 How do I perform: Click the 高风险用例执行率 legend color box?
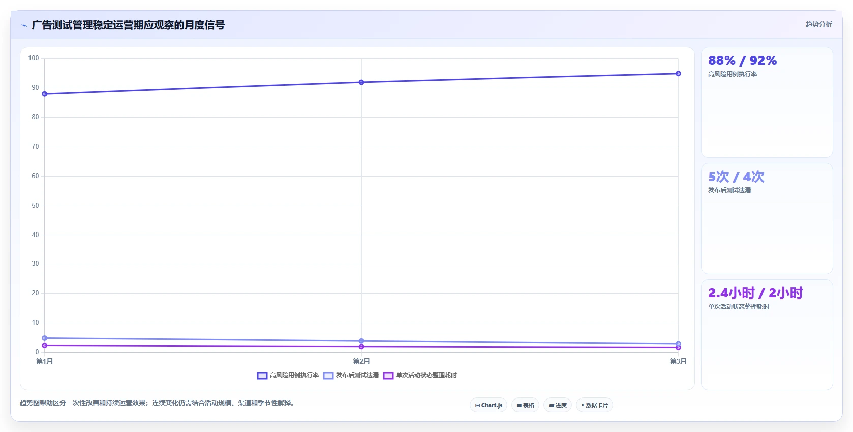point(262,376)
